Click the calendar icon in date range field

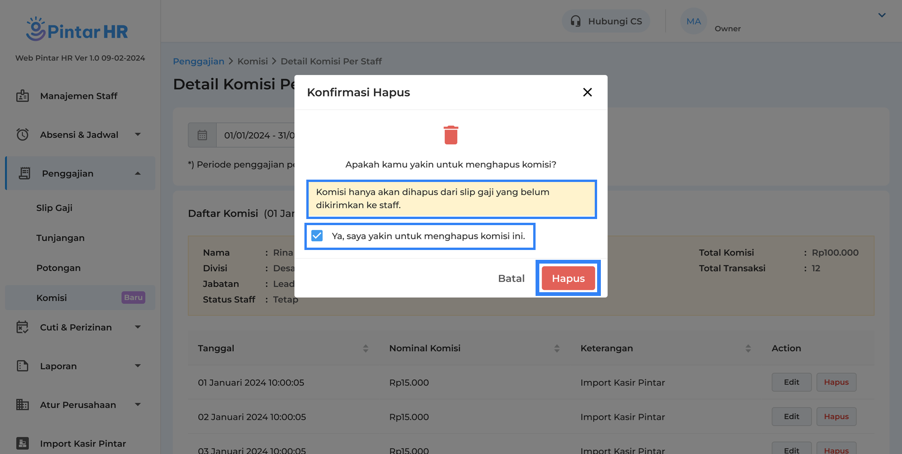pos(202,135)
